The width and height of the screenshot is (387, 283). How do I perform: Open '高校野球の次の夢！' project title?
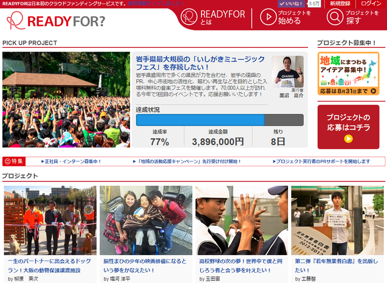tap(241, 265)
